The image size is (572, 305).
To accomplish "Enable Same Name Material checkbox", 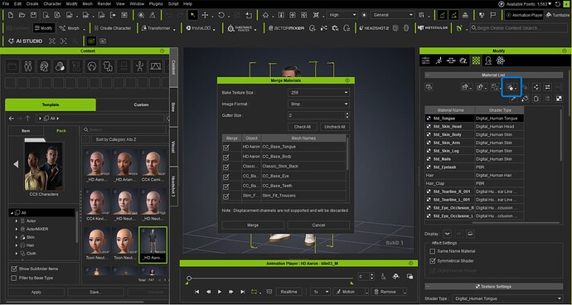I will click(433, 251).
